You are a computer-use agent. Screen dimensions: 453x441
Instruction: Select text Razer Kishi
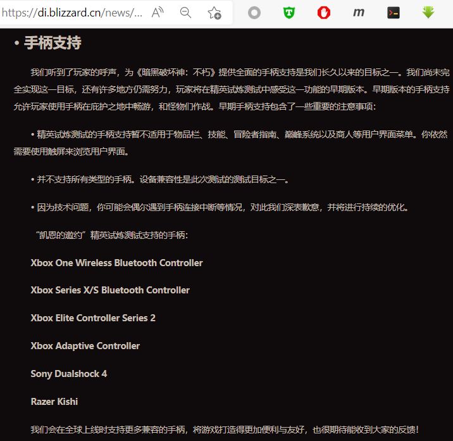[x=54, y=401]
